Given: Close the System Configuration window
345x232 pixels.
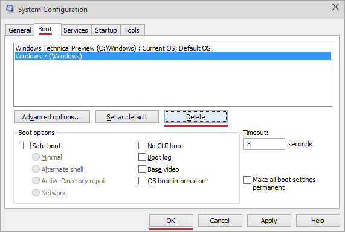Looking at the screenshot, I should pyautogui.click(x=335, y=7).
